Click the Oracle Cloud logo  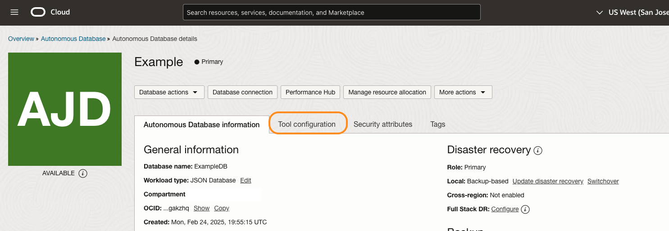(x=50, y=12)
